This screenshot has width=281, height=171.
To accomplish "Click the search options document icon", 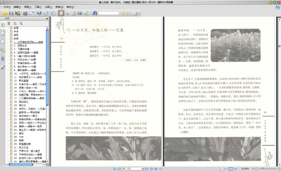I will tap(135, 13).
